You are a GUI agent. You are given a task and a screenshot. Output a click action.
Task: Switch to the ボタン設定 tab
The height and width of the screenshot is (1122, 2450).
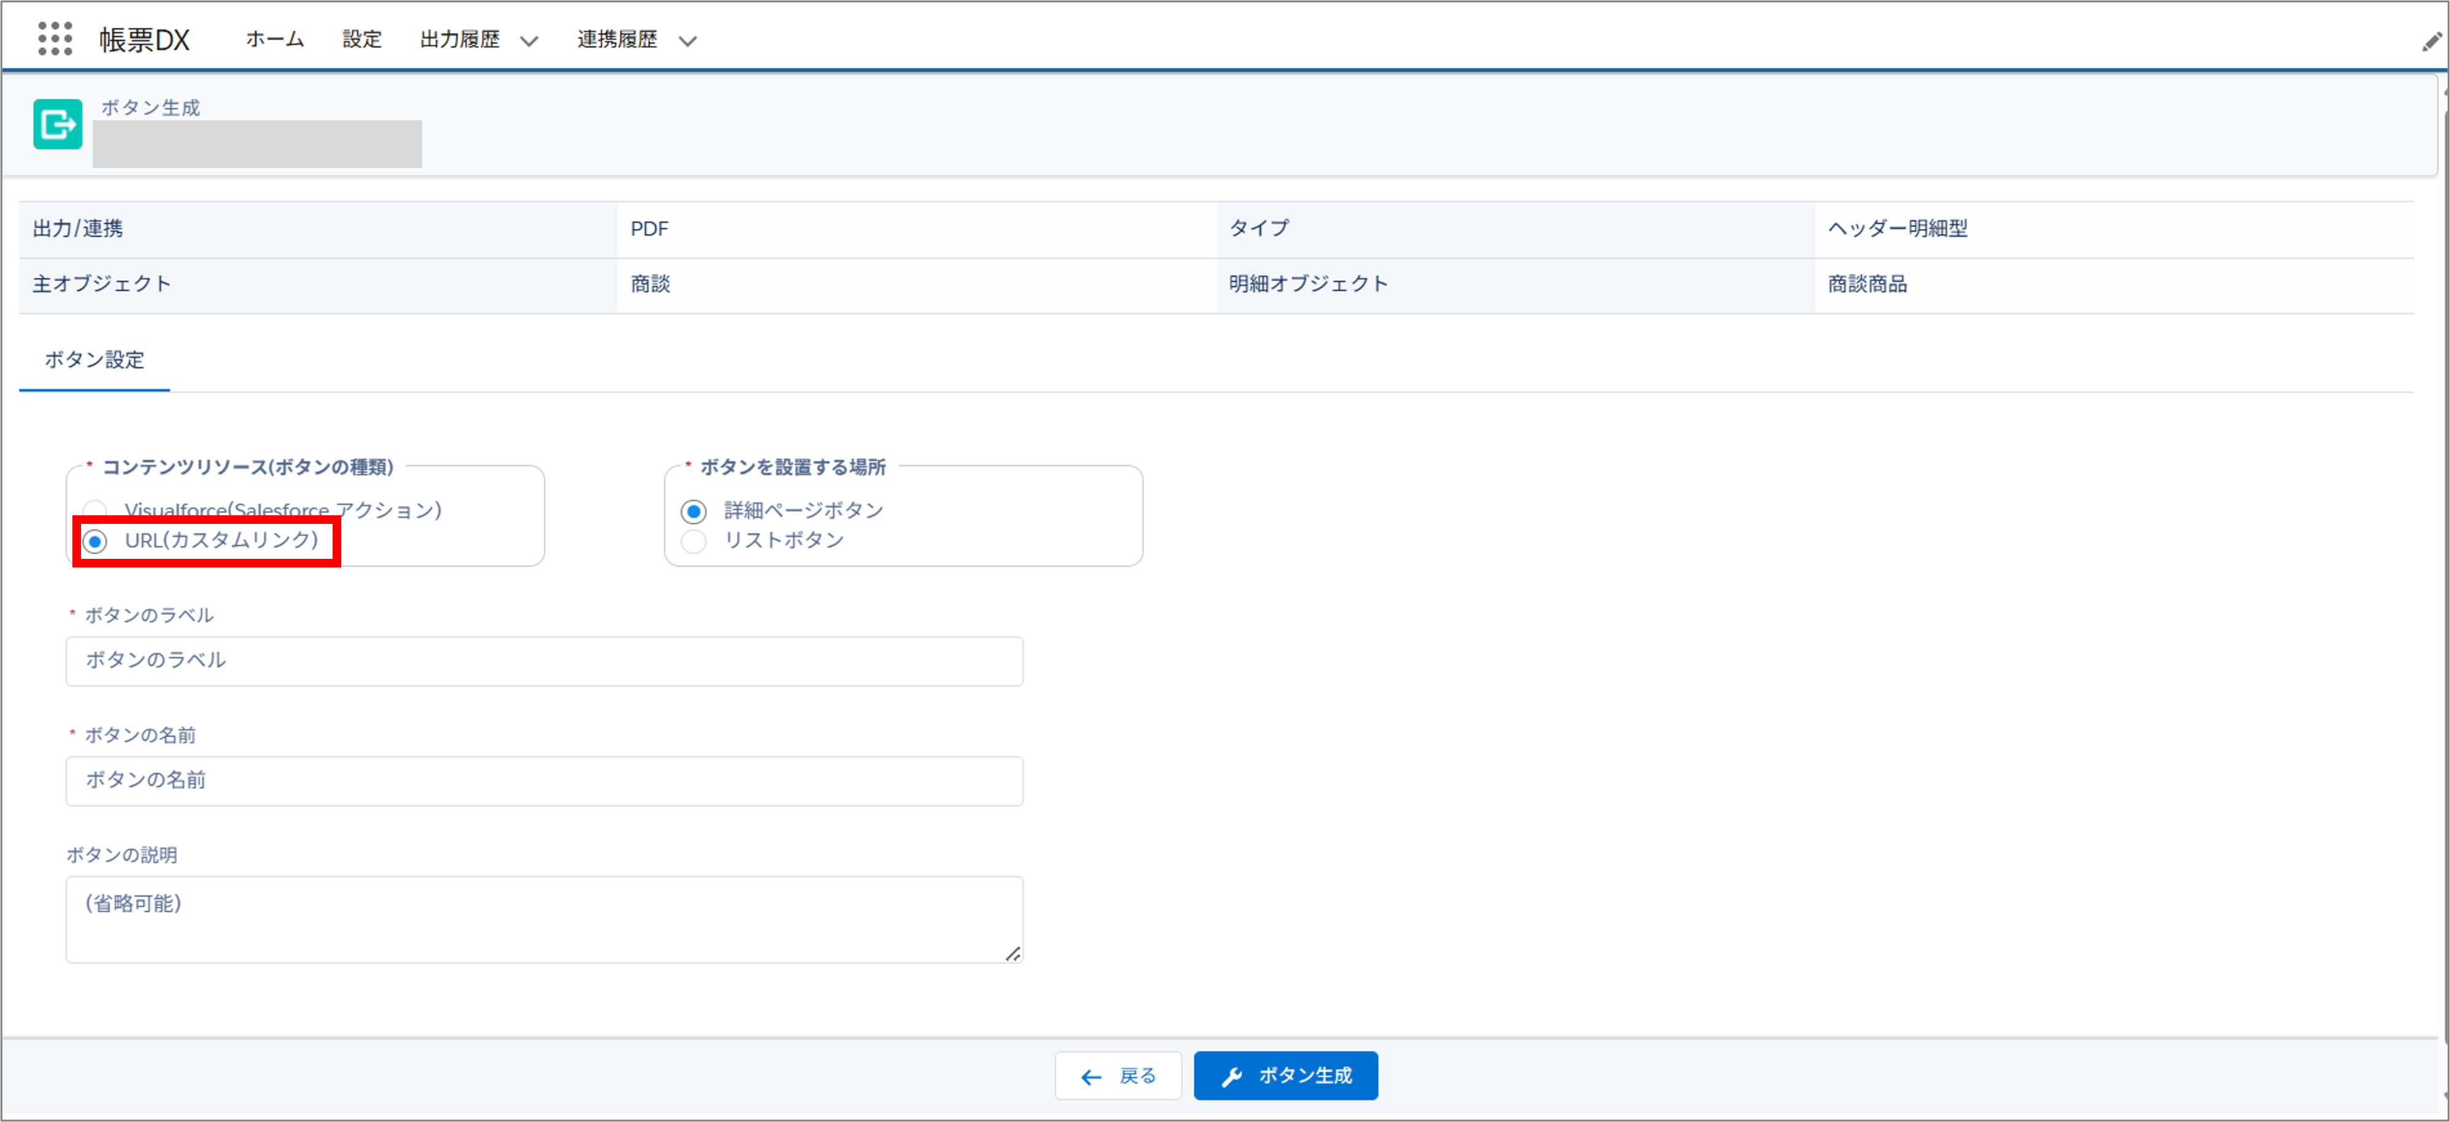(94, 360)
